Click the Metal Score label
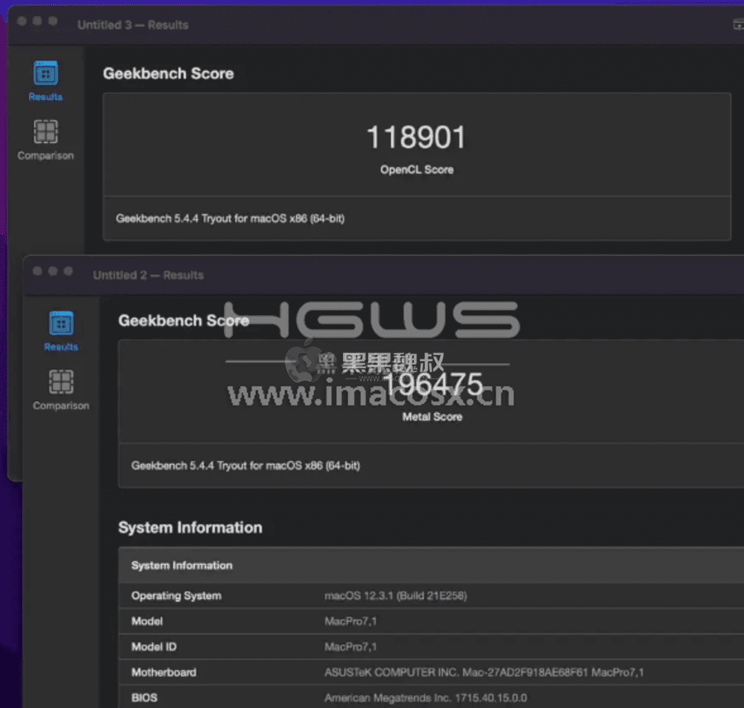Viewport: 744px width, 708px height. 432,416
